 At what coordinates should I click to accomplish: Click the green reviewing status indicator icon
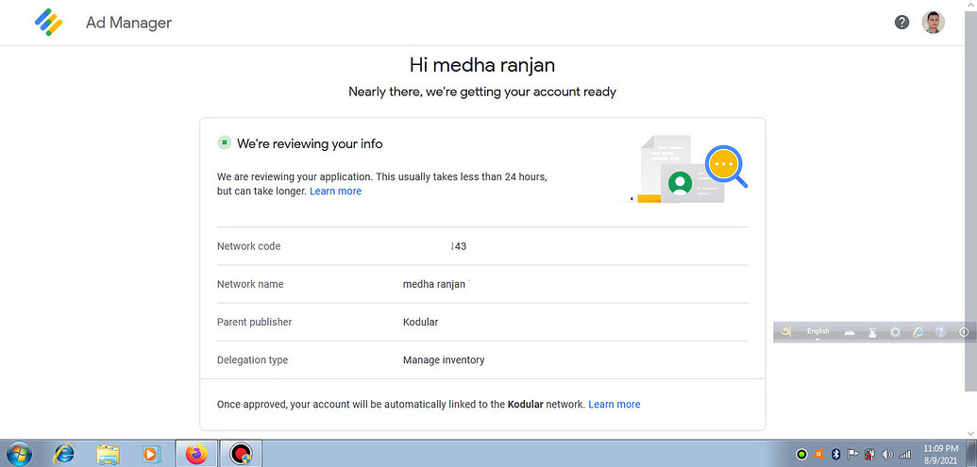[x=224, y=143]
